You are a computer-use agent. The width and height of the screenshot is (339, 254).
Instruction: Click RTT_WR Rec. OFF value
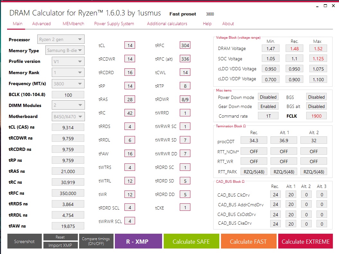pyautogui.click(x=254, y=161)
